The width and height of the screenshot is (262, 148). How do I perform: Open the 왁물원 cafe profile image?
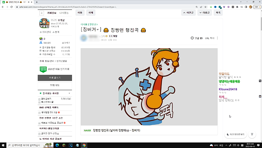[44, 23]
